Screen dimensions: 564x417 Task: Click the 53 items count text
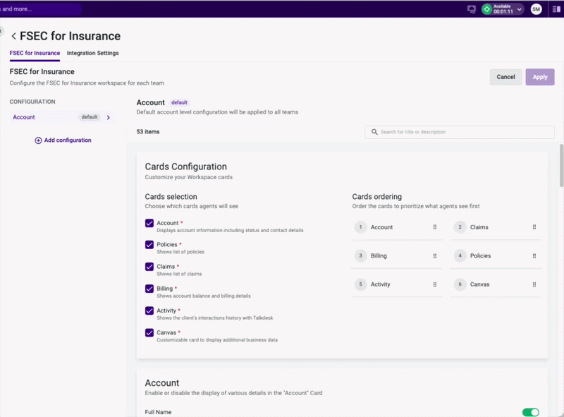click(148, 132)
